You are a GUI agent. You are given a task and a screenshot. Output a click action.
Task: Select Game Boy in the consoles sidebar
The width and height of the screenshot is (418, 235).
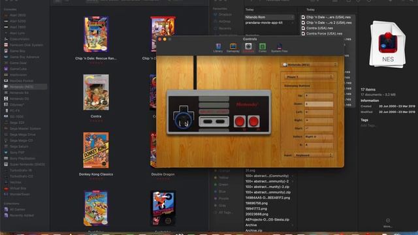18,51
